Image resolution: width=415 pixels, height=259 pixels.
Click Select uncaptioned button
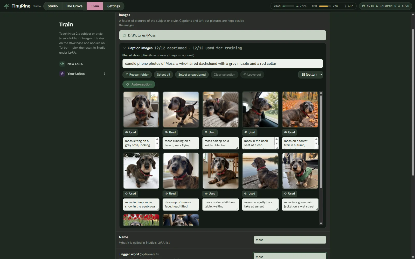(x=192, y=75)
